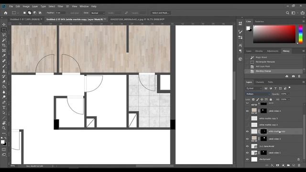Select the Hand tool
Screen dimensions: 306x172
[4, 123]
